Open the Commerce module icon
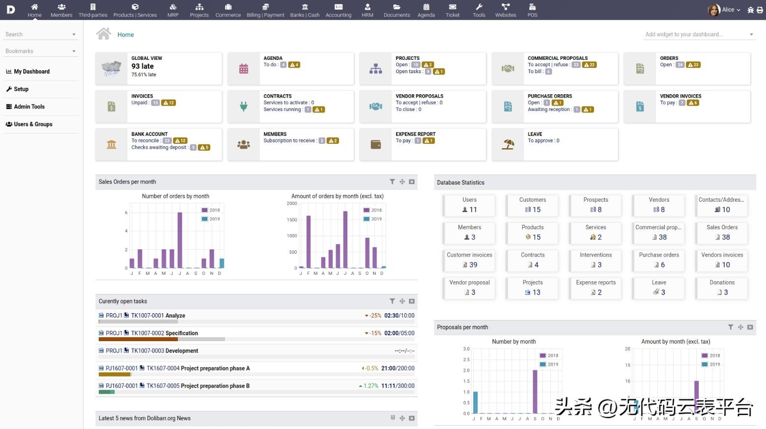Screen dimensions: 766x429 pos(228,7)
